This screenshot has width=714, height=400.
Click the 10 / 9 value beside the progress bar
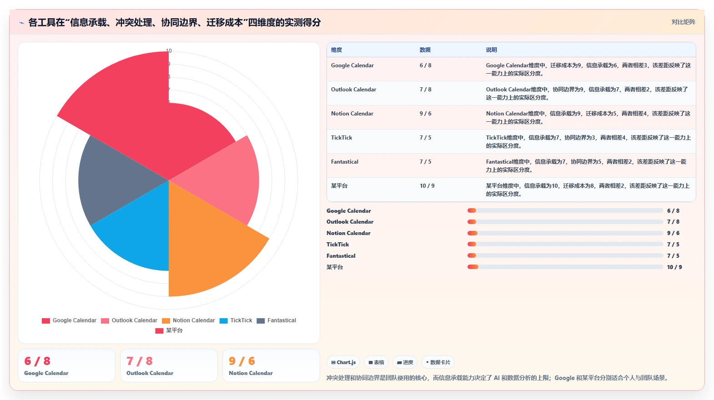(674, 267)
